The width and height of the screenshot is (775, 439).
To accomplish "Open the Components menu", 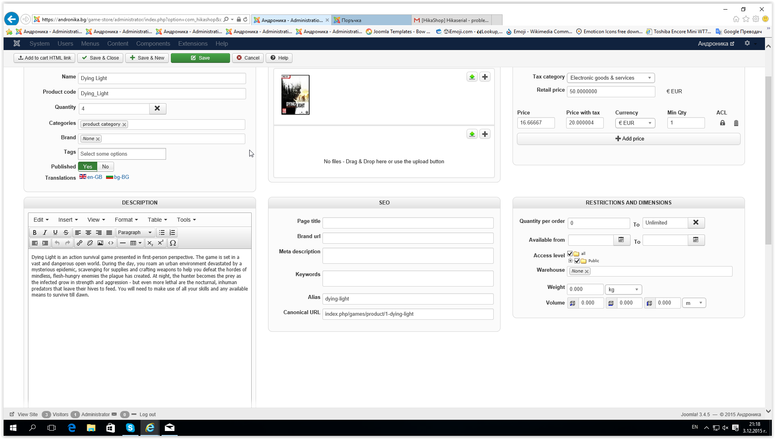I will 153,44.
